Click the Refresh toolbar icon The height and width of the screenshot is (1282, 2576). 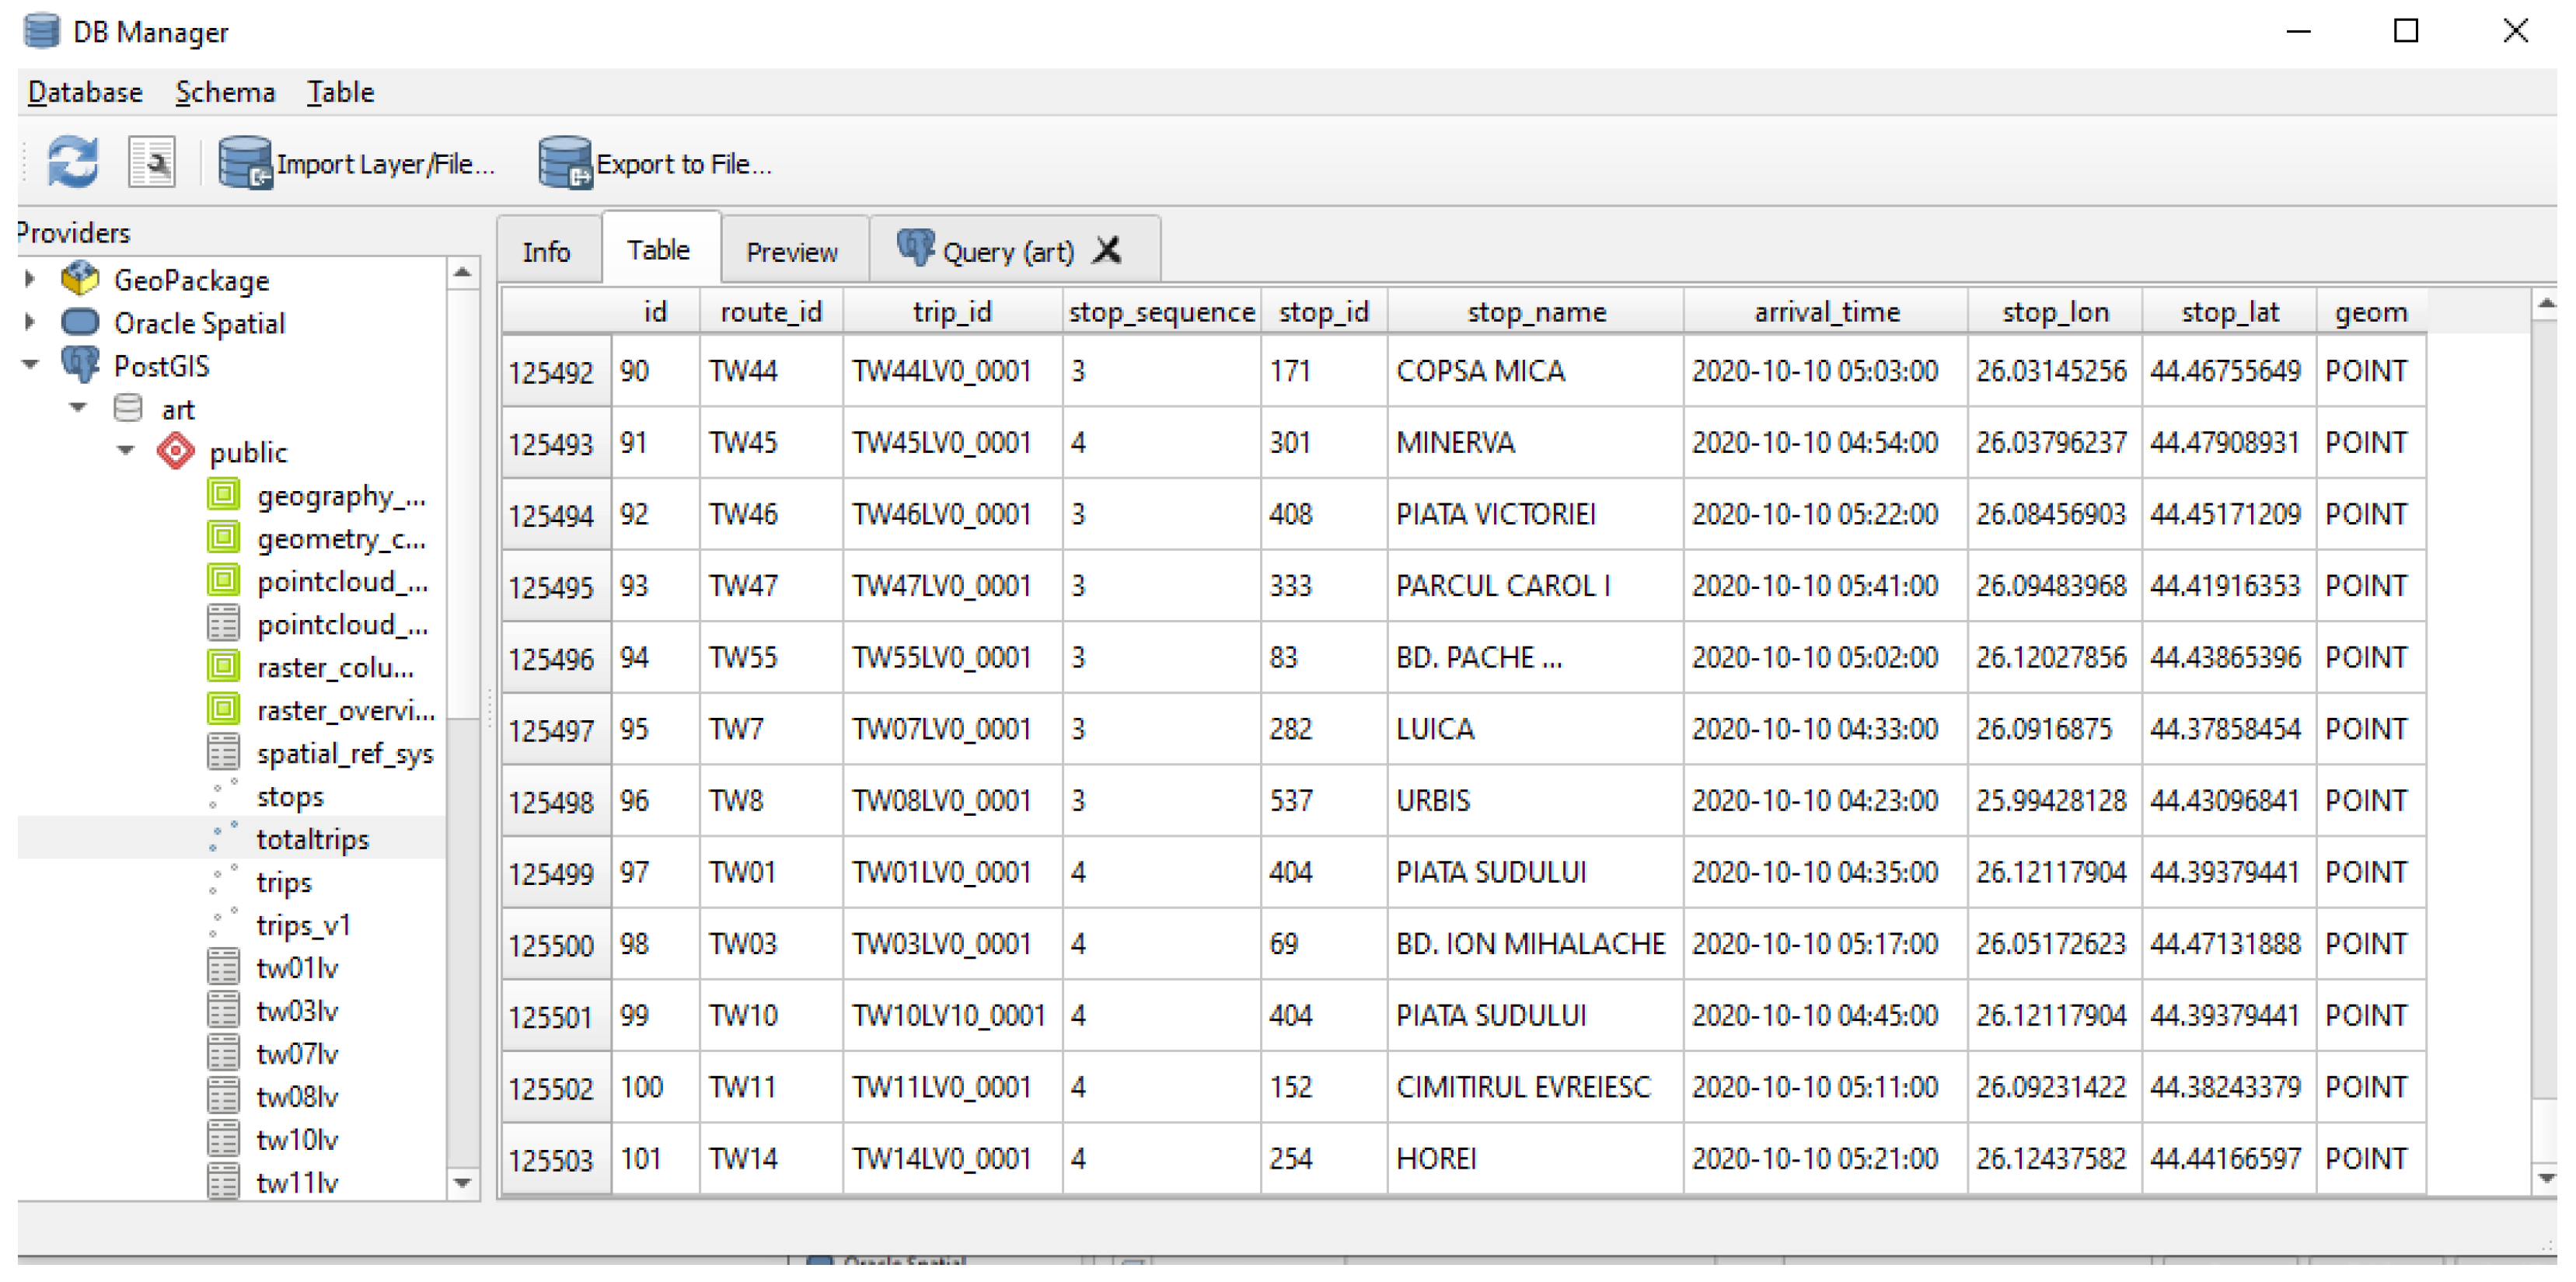73,162
